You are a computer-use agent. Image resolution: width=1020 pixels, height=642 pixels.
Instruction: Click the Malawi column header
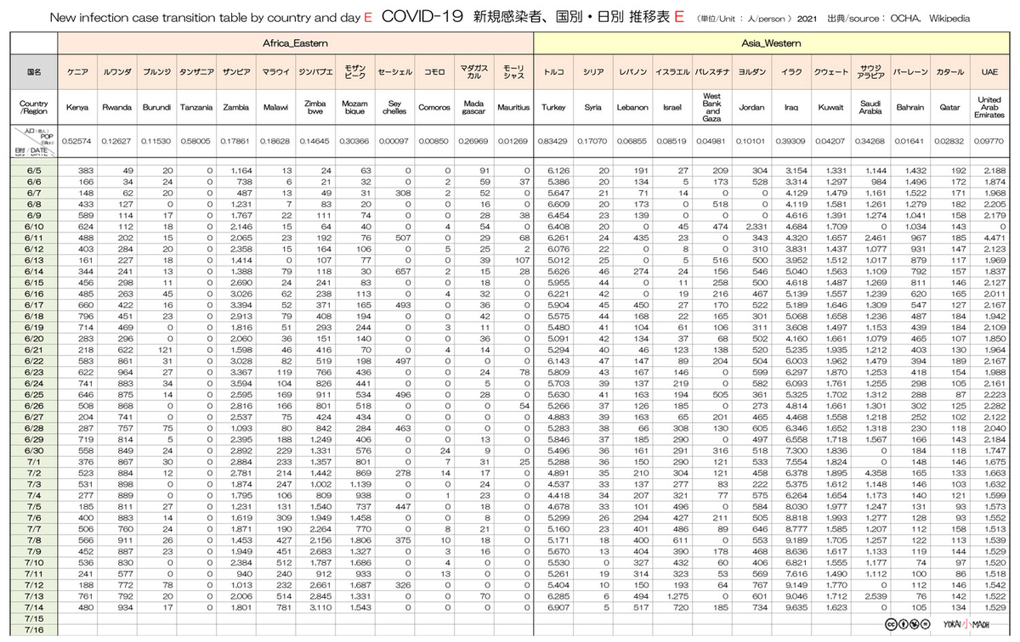(x=275, y=108)
